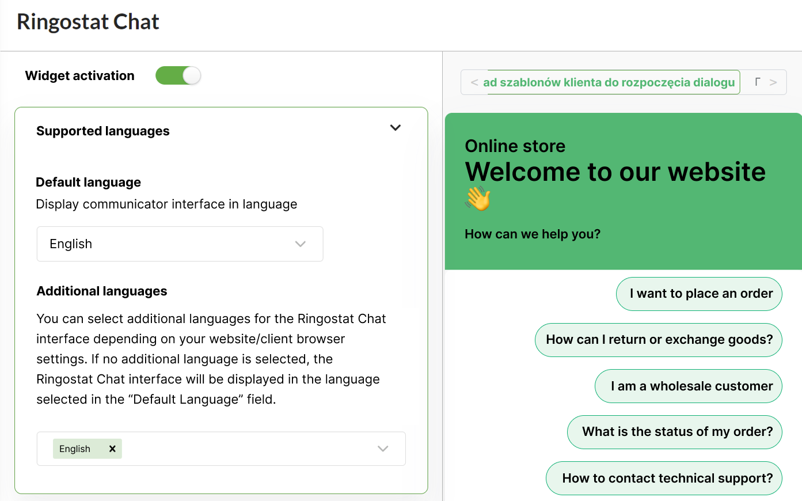Image resolution: width=802 pixels, height=501 pixels.
Task: Click How to contact technical support
Action: click(x=664, y=478)
